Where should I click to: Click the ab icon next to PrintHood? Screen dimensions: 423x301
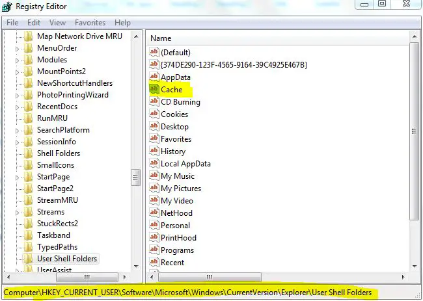(154, 238)
